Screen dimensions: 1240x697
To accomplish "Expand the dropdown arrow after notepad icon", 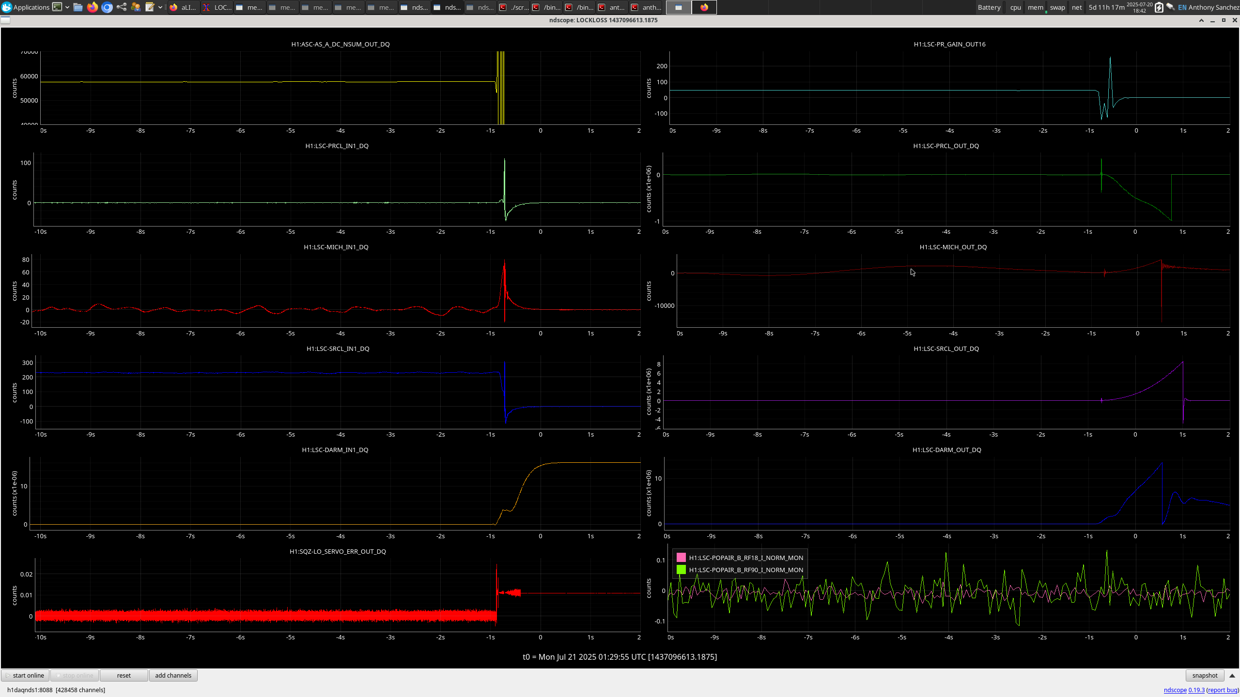I will tap(160, 7).
